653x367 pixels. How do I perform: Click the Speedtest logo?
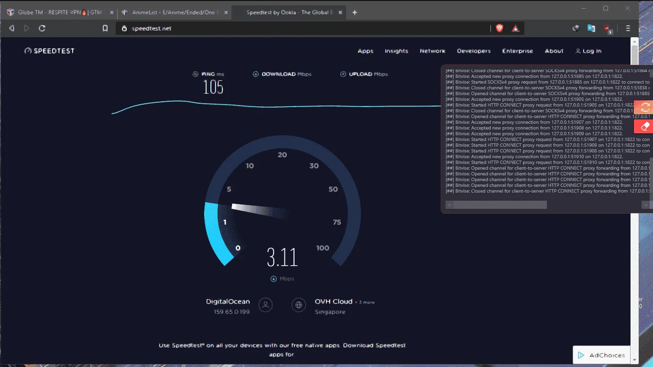[x=50, y=51]
